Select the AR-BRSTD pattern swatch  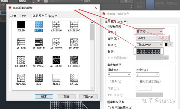coord(56,42)
